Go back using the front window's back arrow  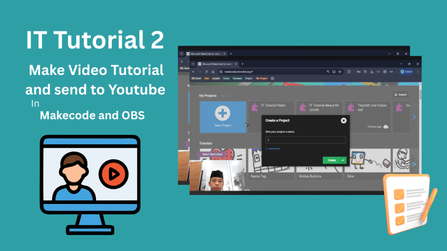click(x=193, y=72)
